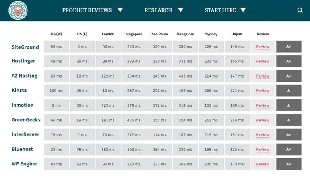Screen dimensions: 310x177
Task: Select the Bluehost row name
Action: (x=22, y=149)
